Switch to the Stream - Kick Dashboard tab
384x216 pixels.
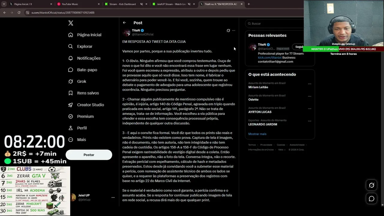point(122,4)
